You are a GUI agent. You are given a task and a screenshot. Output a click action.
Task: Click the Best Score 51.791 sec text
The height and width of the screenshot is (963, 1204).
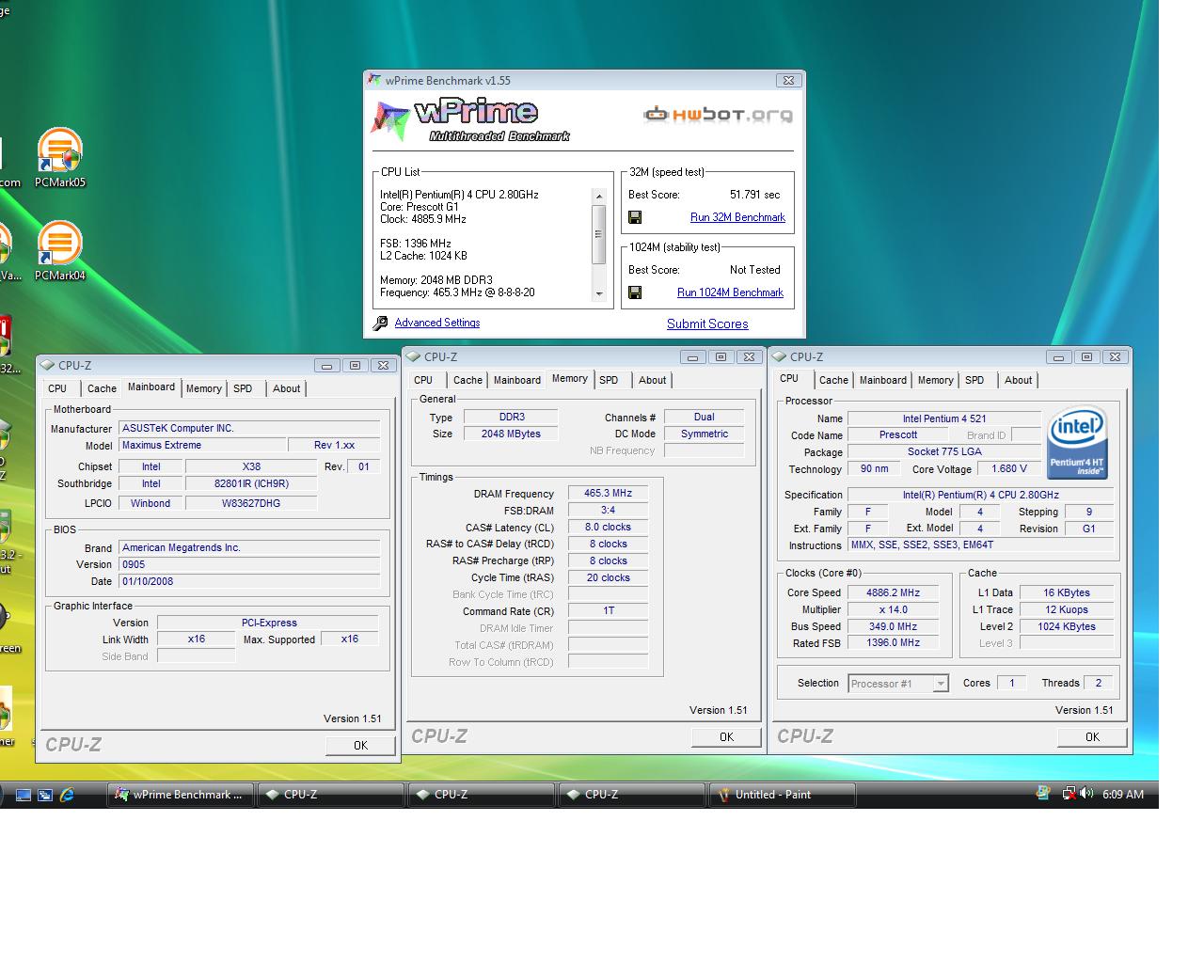(x=754, y=195)
